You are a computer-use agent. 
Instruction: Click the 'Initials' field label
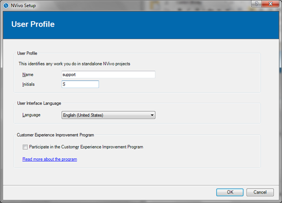click(x=28, y=84)
